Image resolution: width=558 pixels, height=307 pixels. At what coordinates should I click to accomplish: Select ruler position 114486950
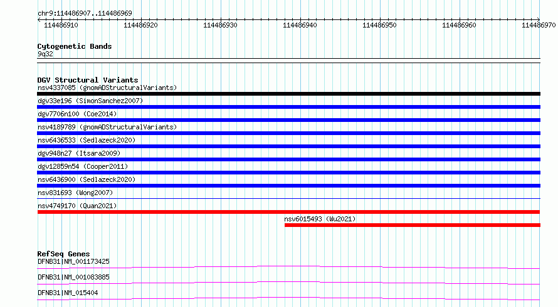379,25
